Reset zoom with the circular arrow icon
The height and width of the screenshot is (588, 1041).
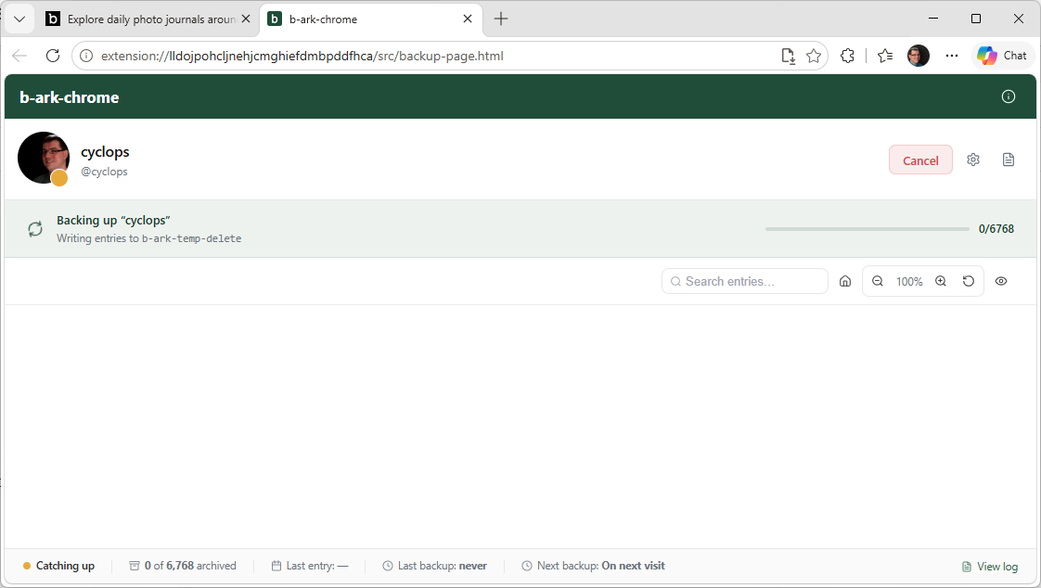[969, 281]
